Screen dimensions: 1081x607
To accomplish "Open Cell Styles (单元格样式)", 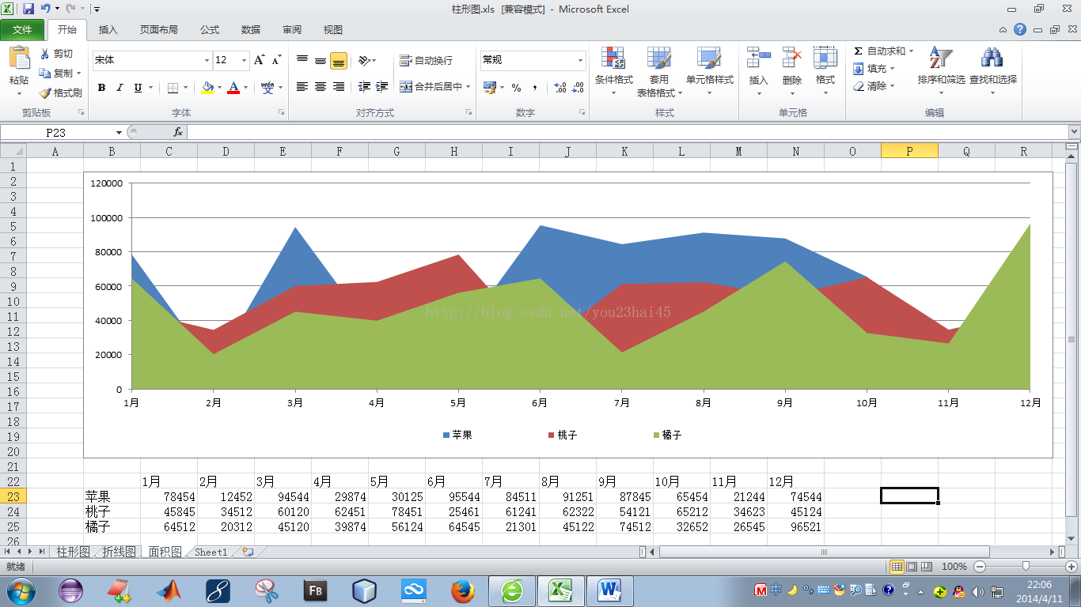I will point(709,70).
